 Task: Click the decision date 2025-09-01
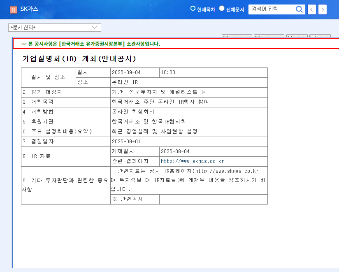coord(189,142)
